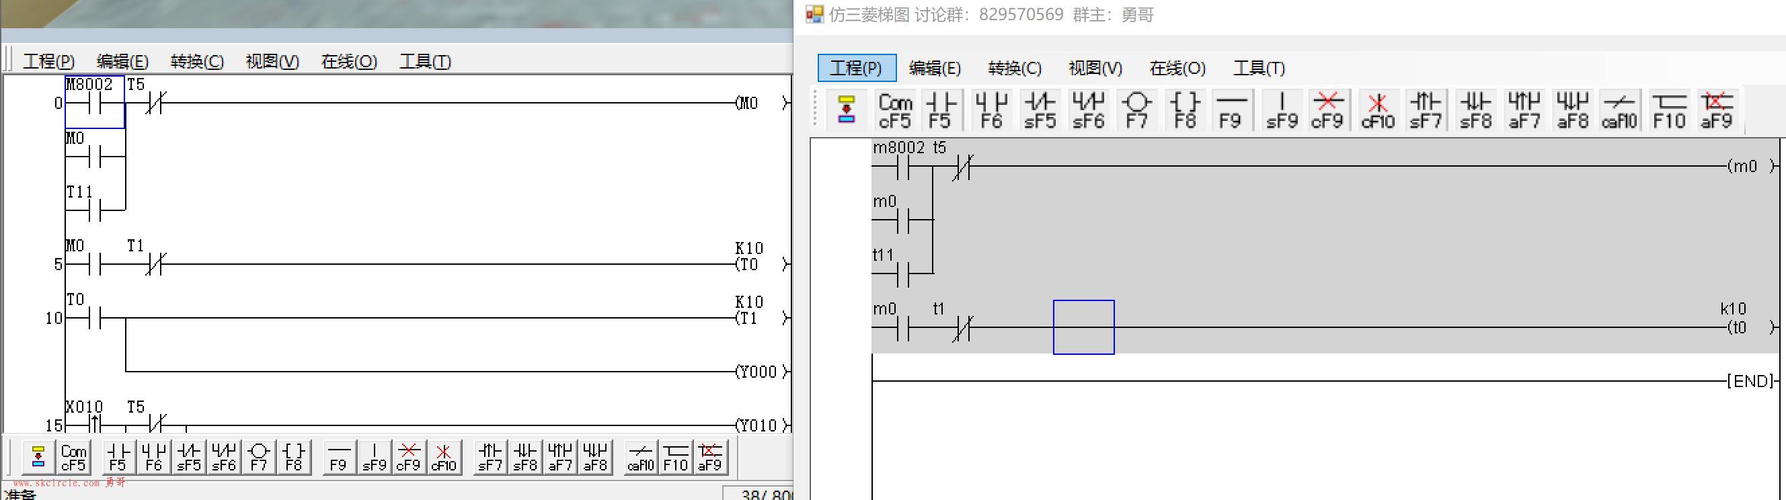Open 工具(T) menu in left window
This screenshot has height=500, width=1786.
click(425, 62)
